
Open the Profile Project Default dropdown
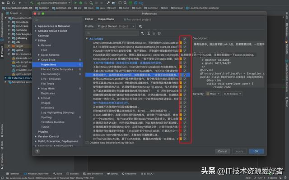click(116, 27)
